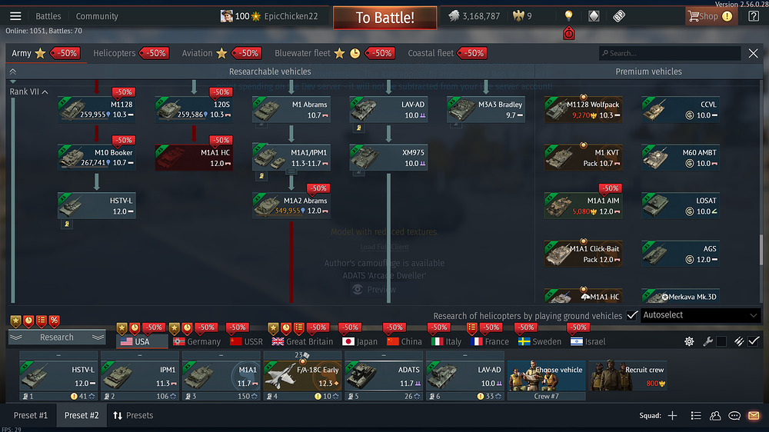Select M10 Booker vehicle node
The width and height of the screenshot is (769, 432).
coord(97,158)
